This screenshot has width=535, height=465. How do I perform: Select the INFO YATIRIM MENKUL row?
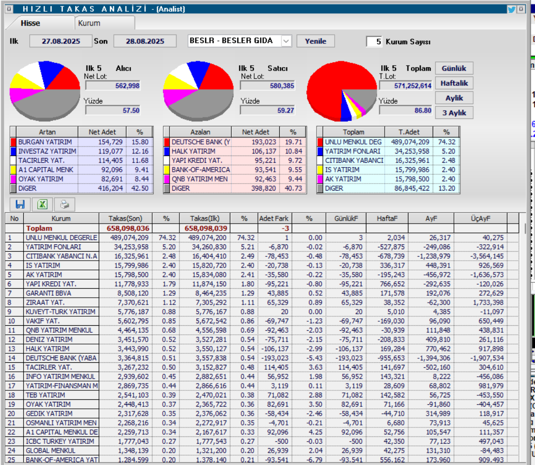[262, 377]
